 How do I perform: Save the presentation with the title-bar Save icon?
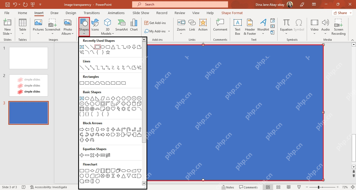[8, 4]
